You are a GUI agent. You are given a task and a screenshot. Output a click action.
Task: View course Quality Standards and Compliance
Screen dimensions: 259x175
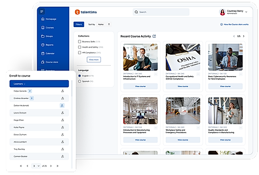[226, 140]
